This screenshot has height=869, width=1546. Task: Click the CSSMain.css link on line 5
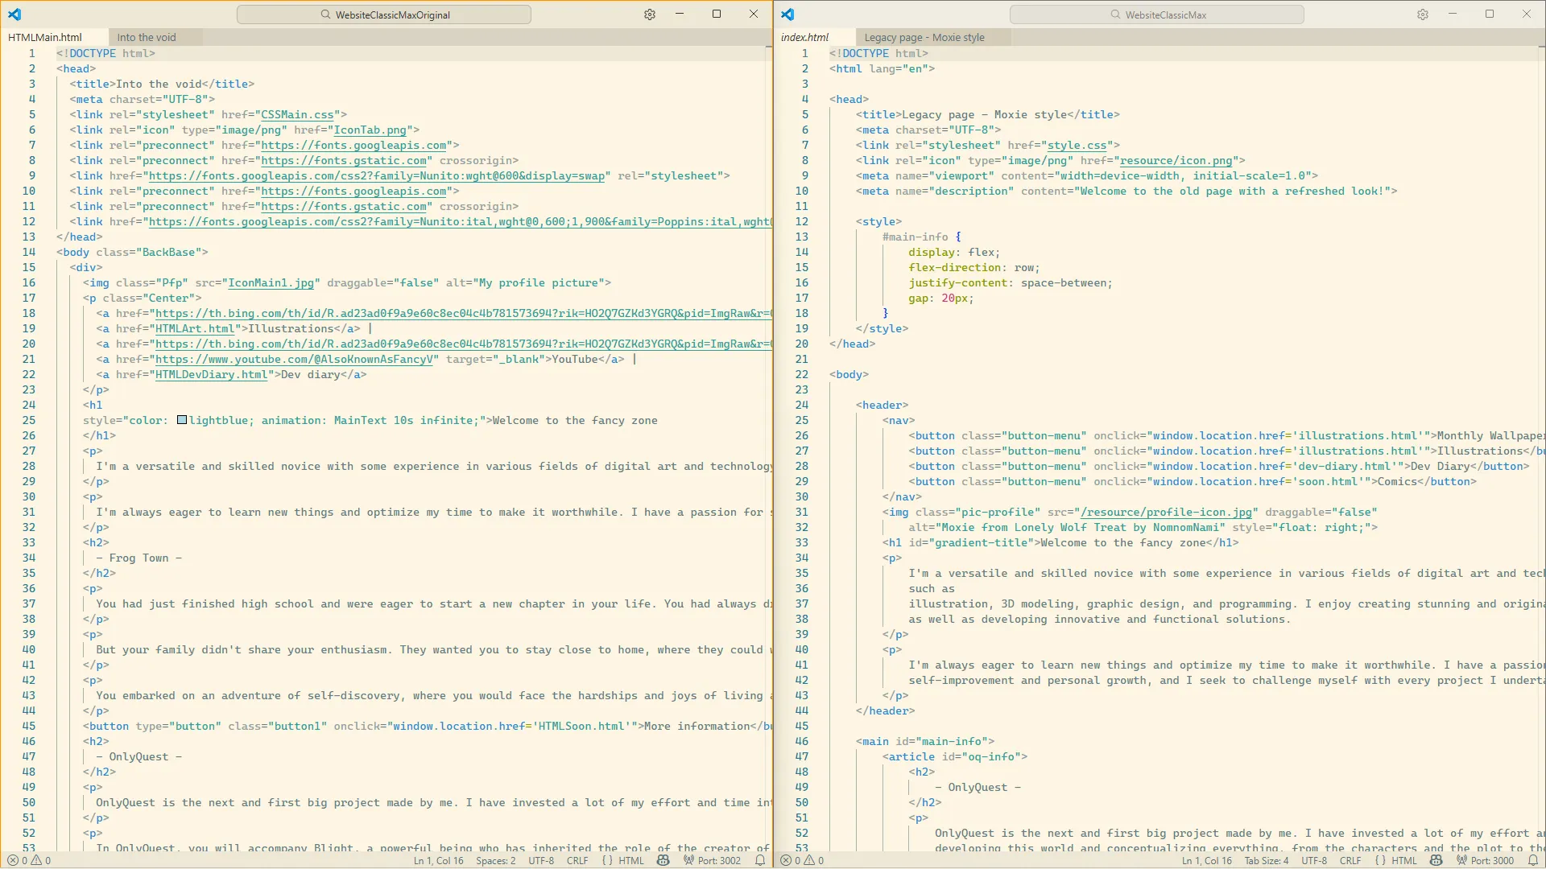296,114
